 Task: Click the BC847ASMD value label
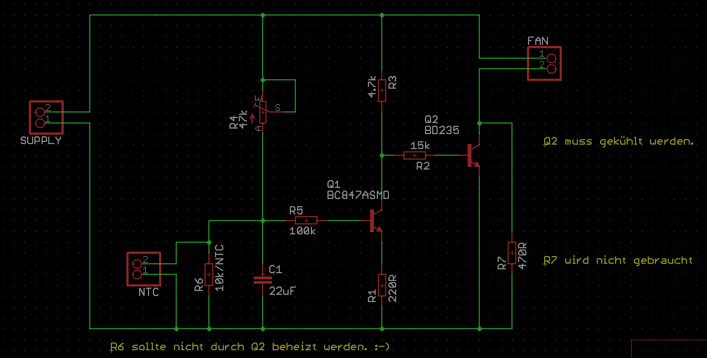coord(358,196)
